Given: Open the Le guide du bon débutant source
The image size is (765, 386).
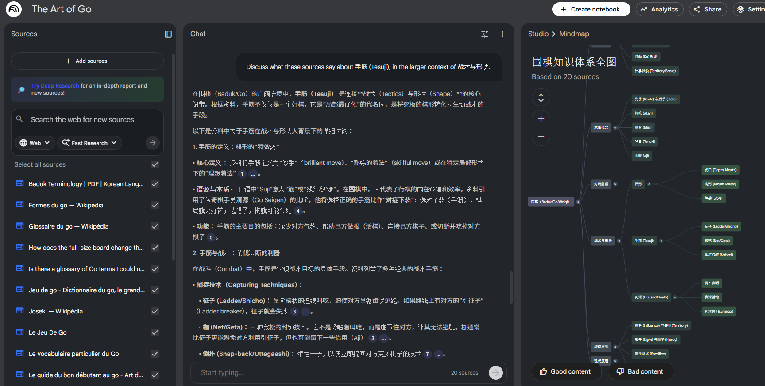Looking at the screenshot, I should tap(86, 375).
